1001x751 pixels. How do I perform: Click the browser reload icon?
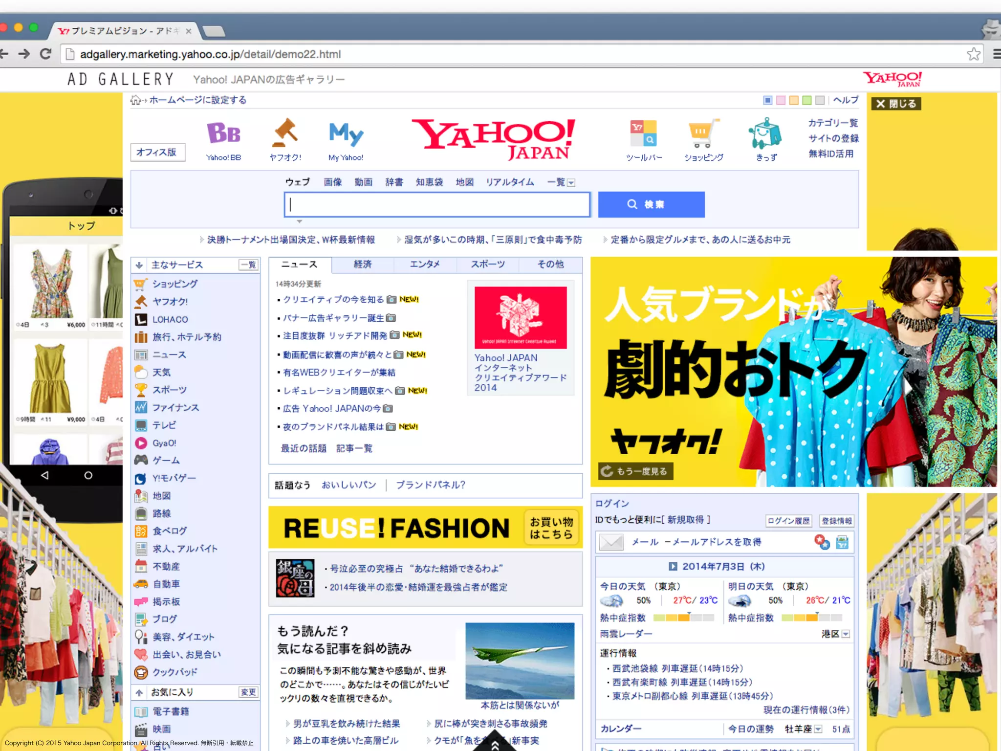pyautogui.click(x=45, y=54)
